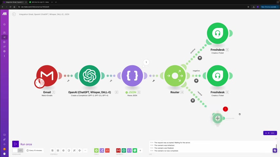Screen dimensions: 280x157
Task: Click the wrench between JSON and Router
Action: tap(153, 81)
